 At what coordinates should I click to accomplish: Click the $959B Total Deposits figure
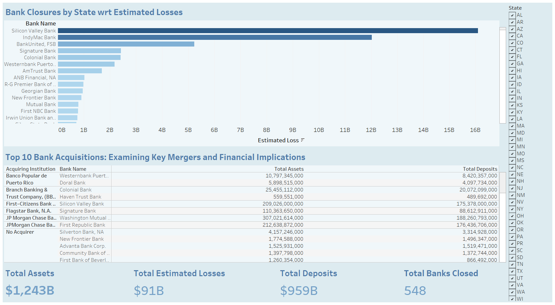point(299,290)
